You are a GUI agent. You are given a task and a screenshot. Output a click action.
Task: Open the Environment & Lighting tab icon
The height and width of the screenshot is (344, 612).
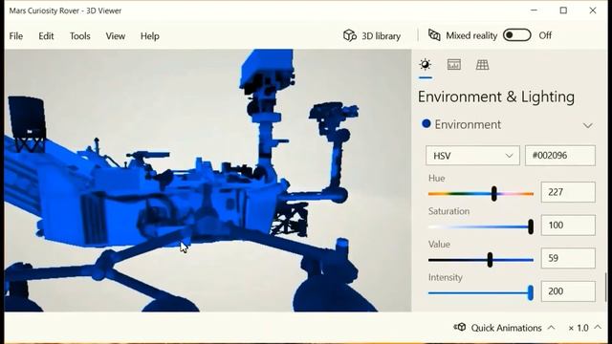pyautogui.click(x=425, y=64)
